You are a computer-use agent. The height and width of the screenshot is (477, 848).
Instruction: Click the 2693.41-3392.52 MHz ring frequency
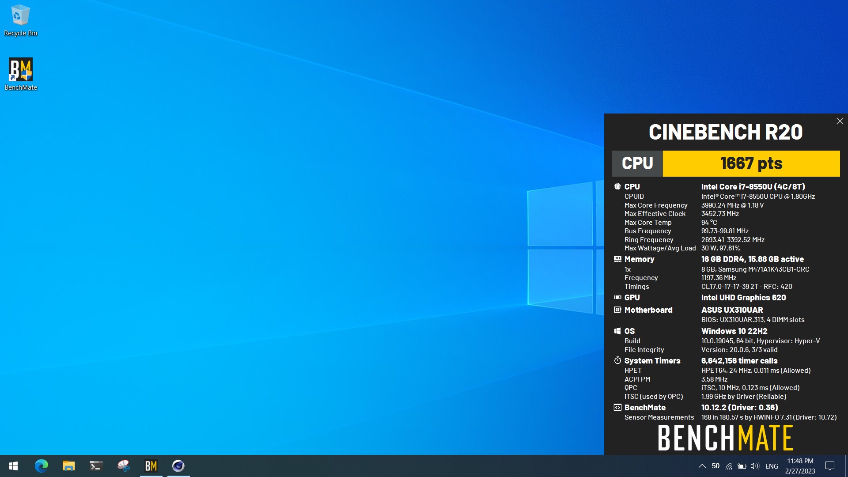tap(733, 240)
